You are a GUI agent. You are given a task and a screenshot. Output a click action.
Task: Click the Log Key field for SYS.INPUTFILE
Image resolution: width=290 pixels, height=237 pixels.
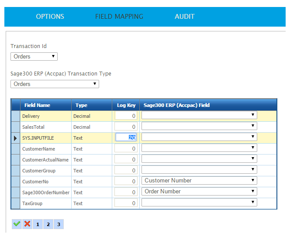coord(126,137)
